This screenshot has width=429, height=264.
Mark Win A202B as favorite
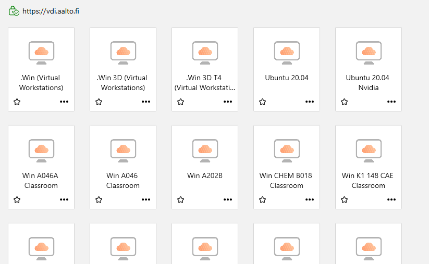(x=181, y=199)
